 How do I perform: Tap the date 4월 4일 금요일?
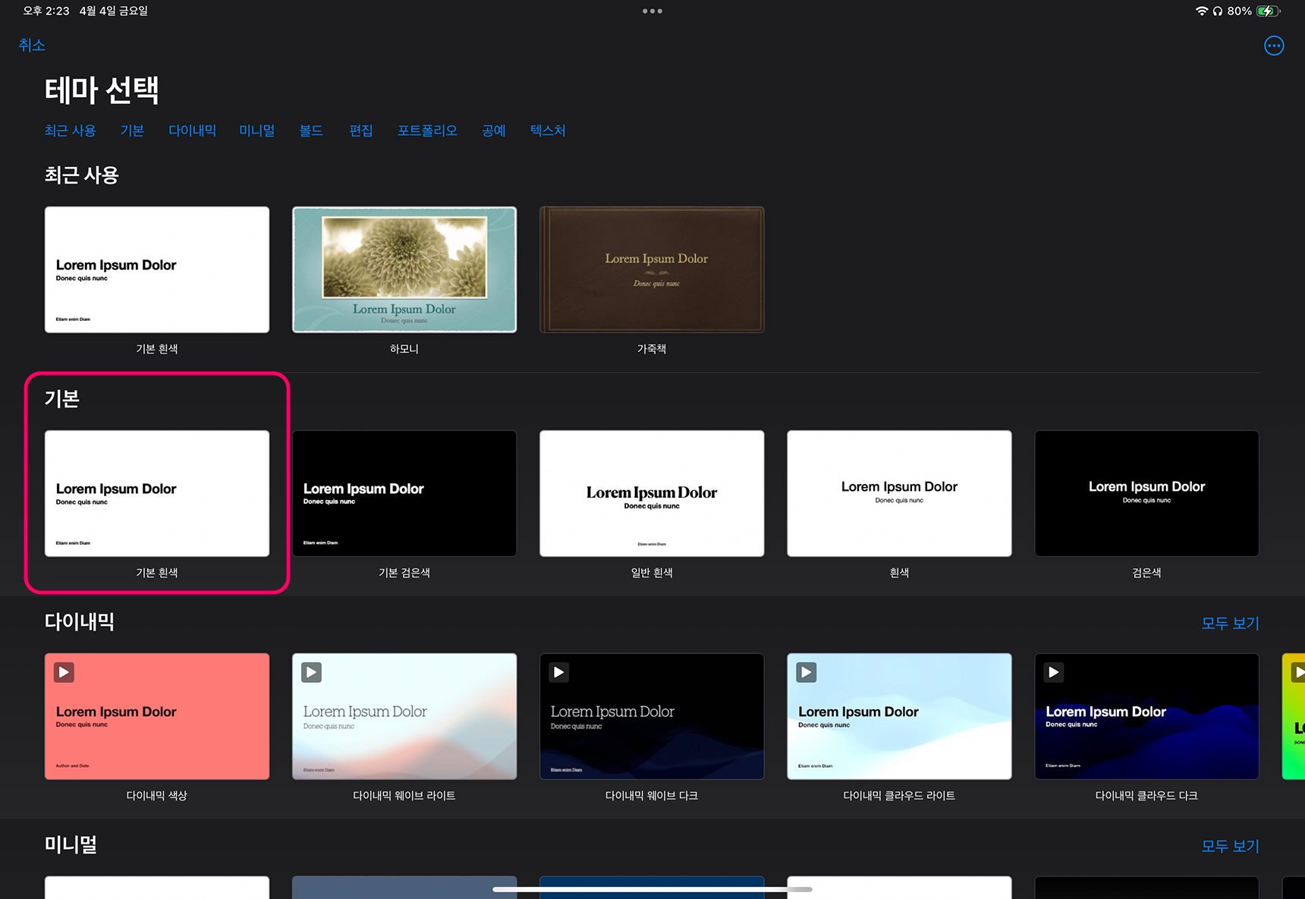click(114, 11)
